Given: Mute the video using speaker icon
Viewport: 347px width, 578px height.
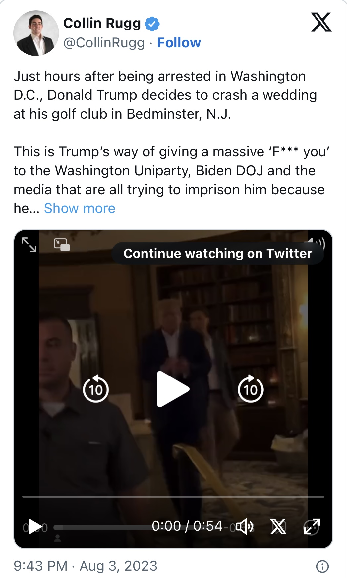Looking at the screenshot, I should click(x=245, y=526).
